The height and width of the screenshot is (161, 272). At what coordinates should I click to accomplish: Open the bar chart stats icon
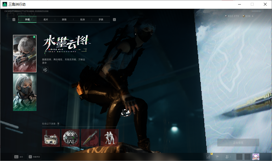[208, 157]
